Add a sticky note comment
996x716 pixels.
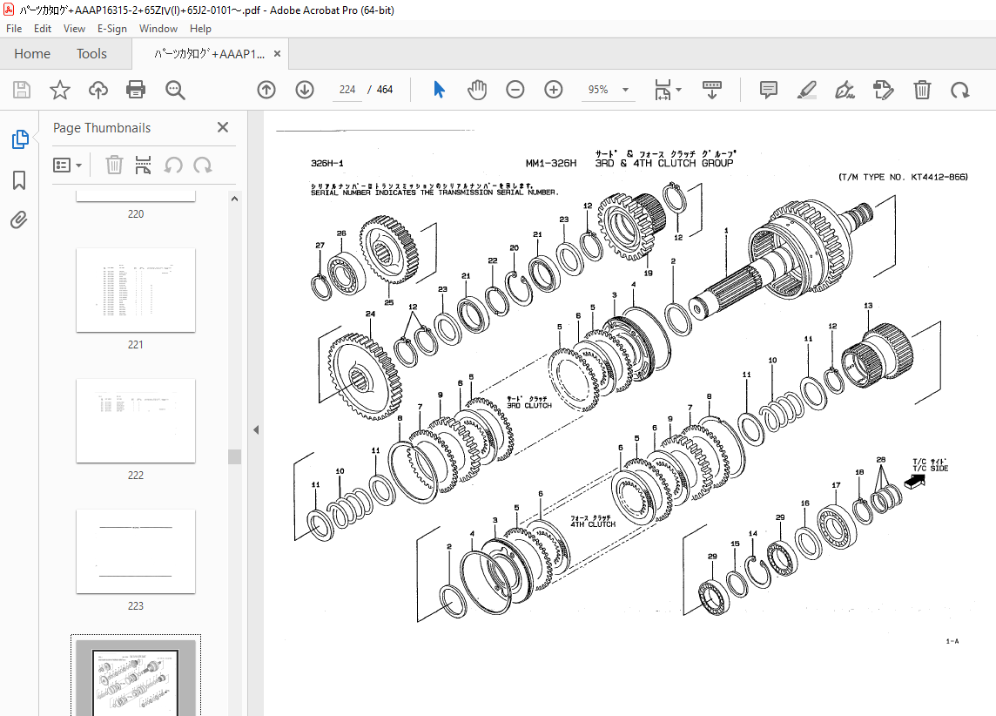(x=769, y=90)
